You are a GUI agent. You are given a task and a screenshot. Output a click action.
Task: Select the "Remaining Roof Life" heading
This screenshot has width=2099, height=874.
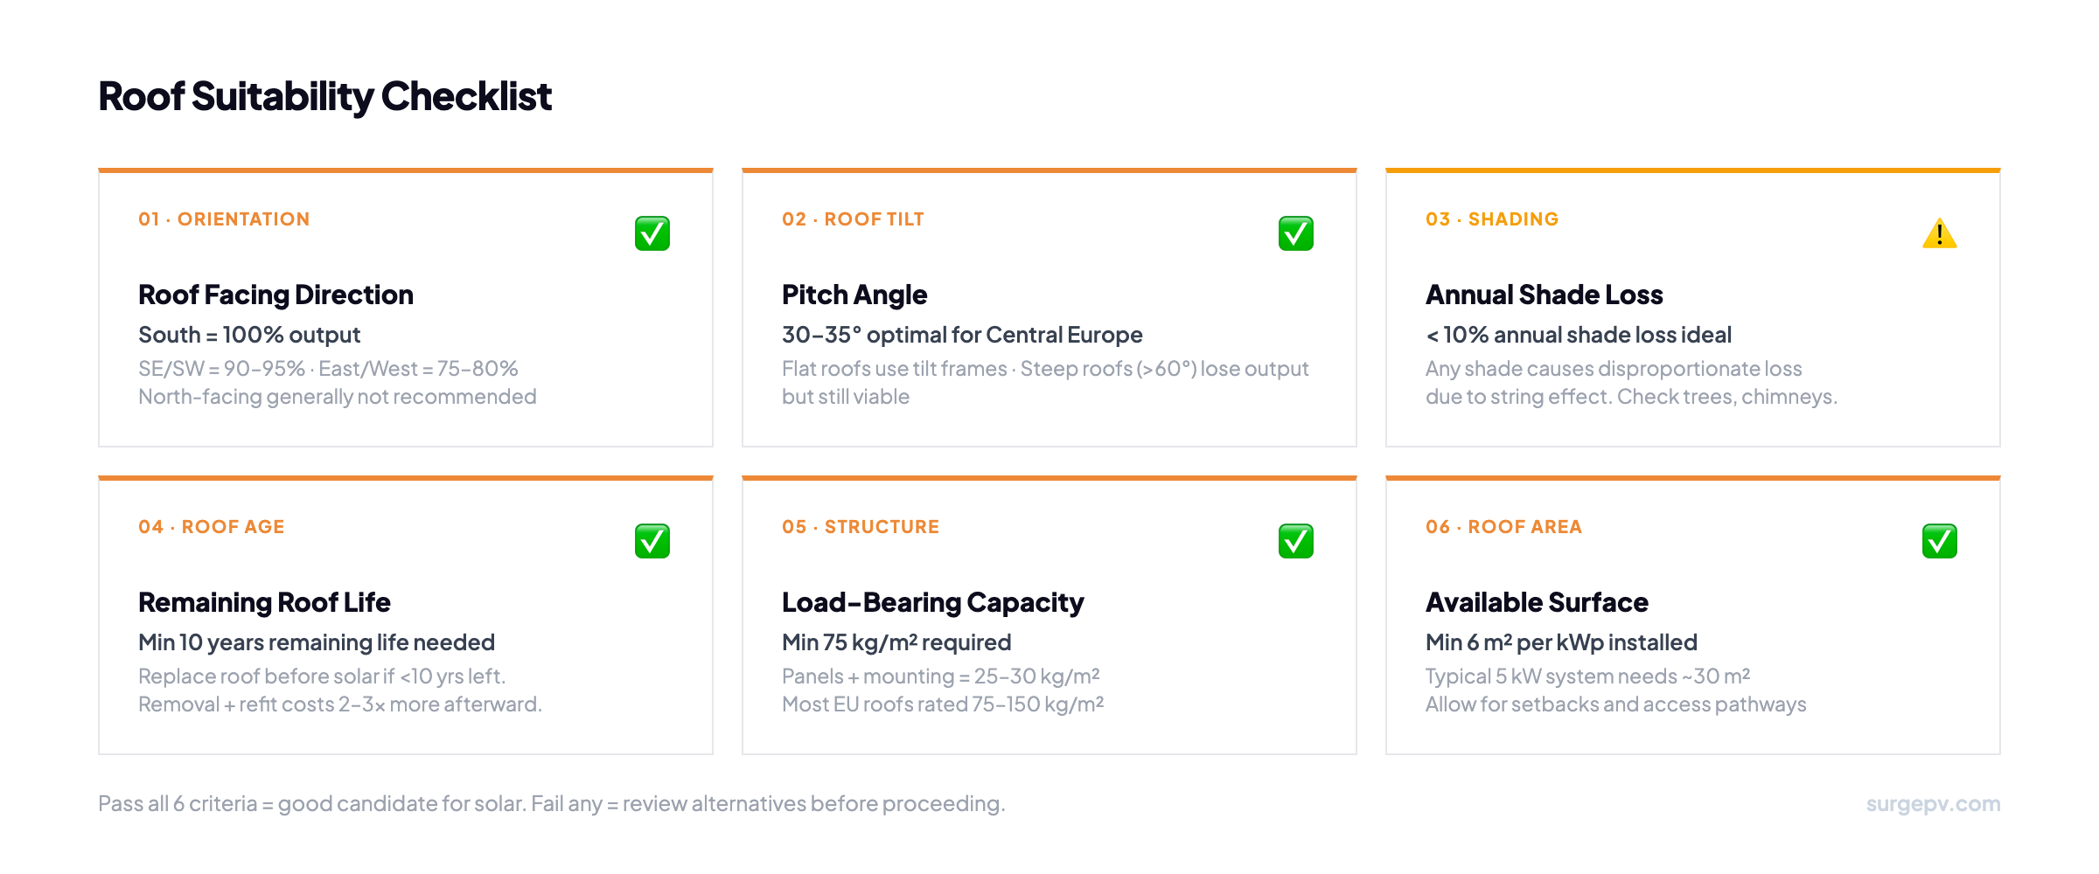pyautogui.click(x=264, y=603)
